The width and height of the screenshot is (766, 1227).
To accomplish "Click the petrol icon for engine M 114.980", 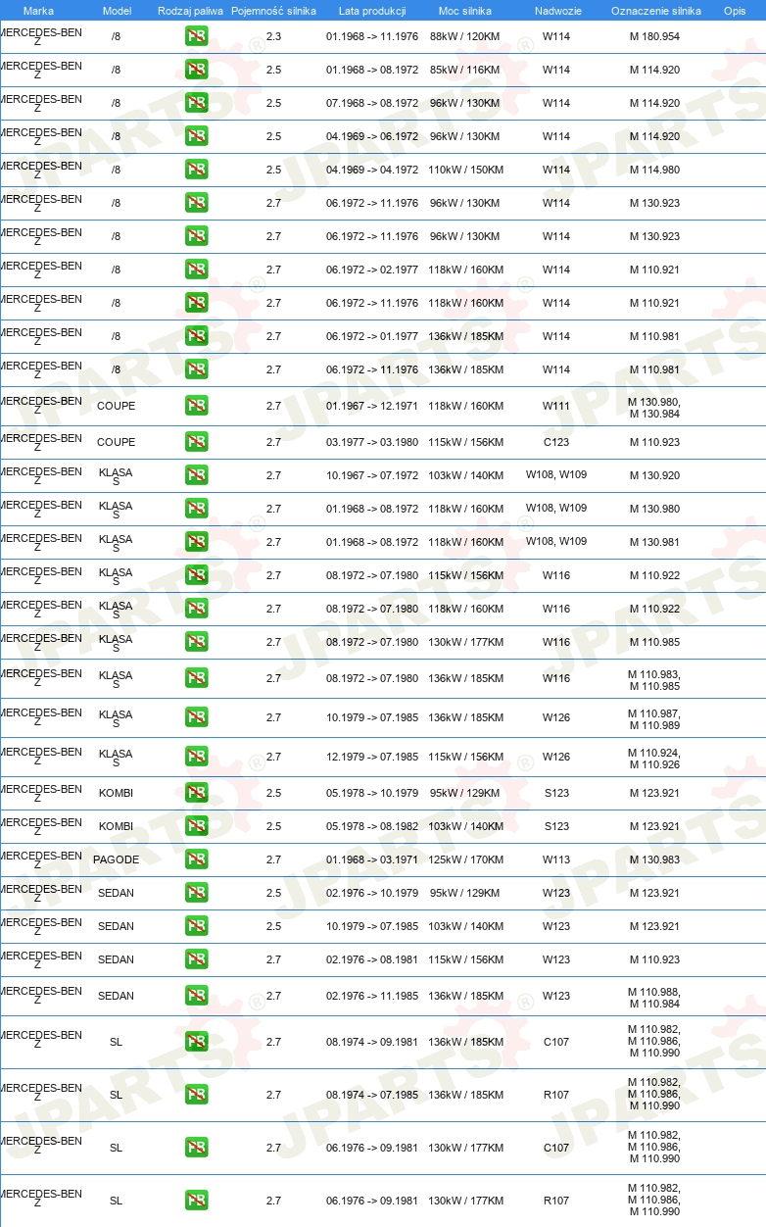I will pyautogui.click(x=196, y=171).
